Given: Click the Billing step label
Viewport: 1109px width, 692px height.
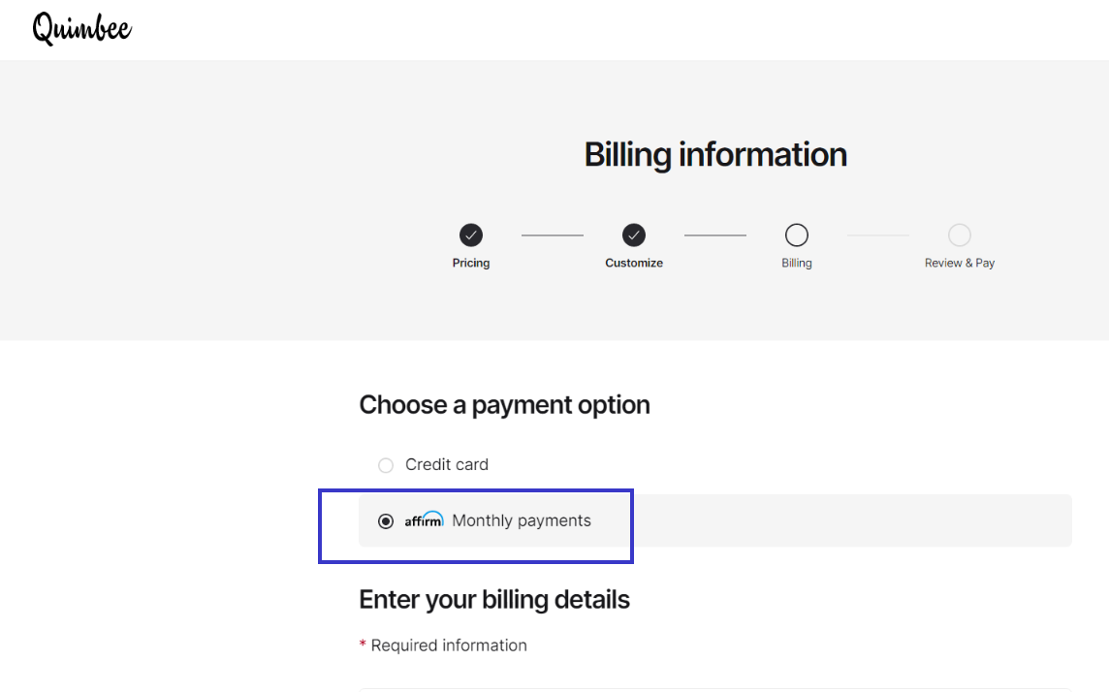Looking at the screenshot, I should (x=797, y=263).
